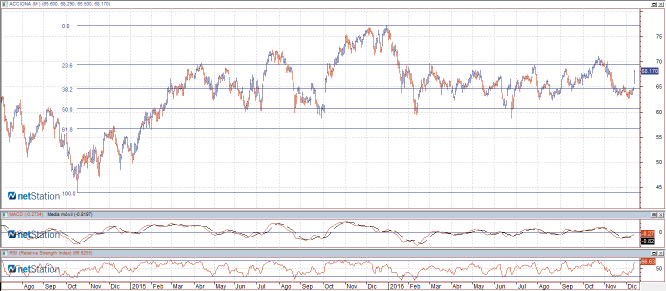This screenshot has height=291, width=666.
Task: Close the MACD indicator panel
Action: pyautogui.click(x=661, y=214)
